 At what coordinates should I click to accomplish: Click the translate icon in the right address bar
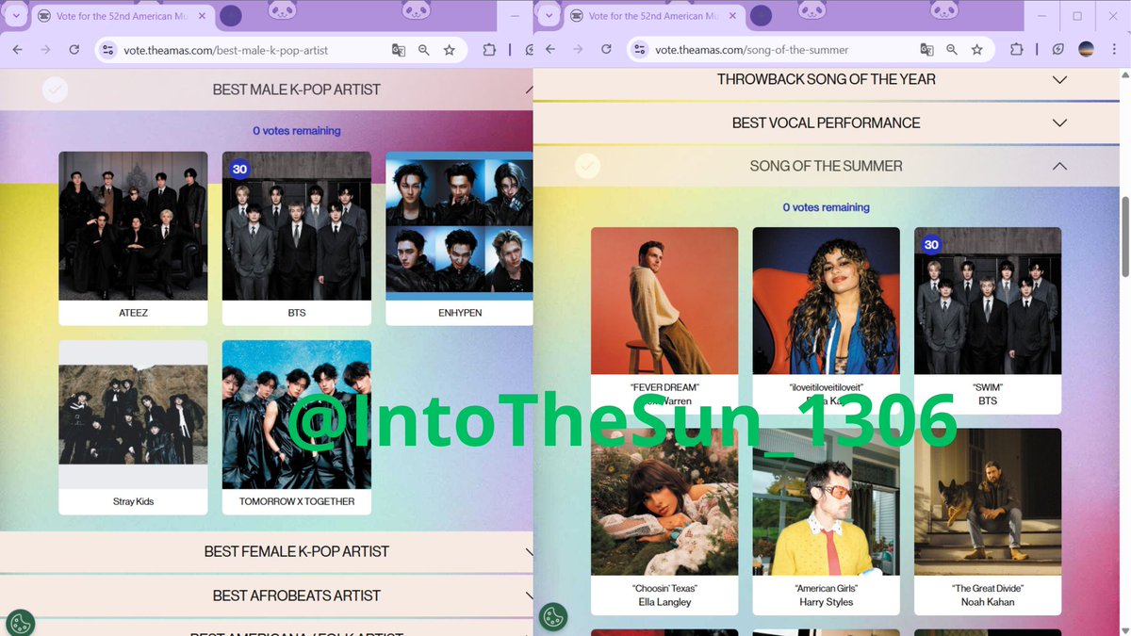tap(927, 50)
